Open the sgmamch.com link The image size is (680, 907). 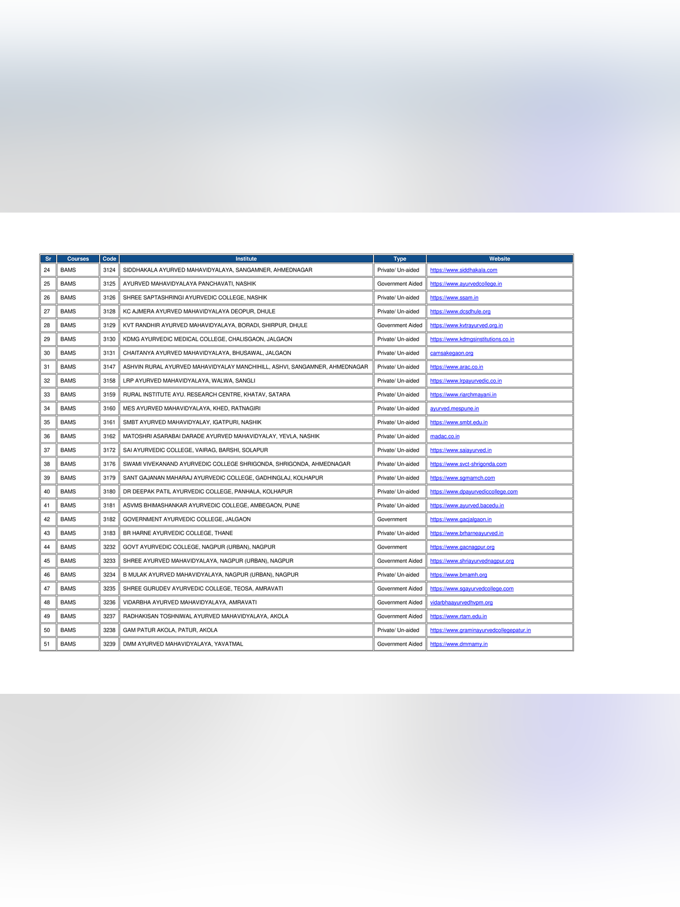[462, 478]
